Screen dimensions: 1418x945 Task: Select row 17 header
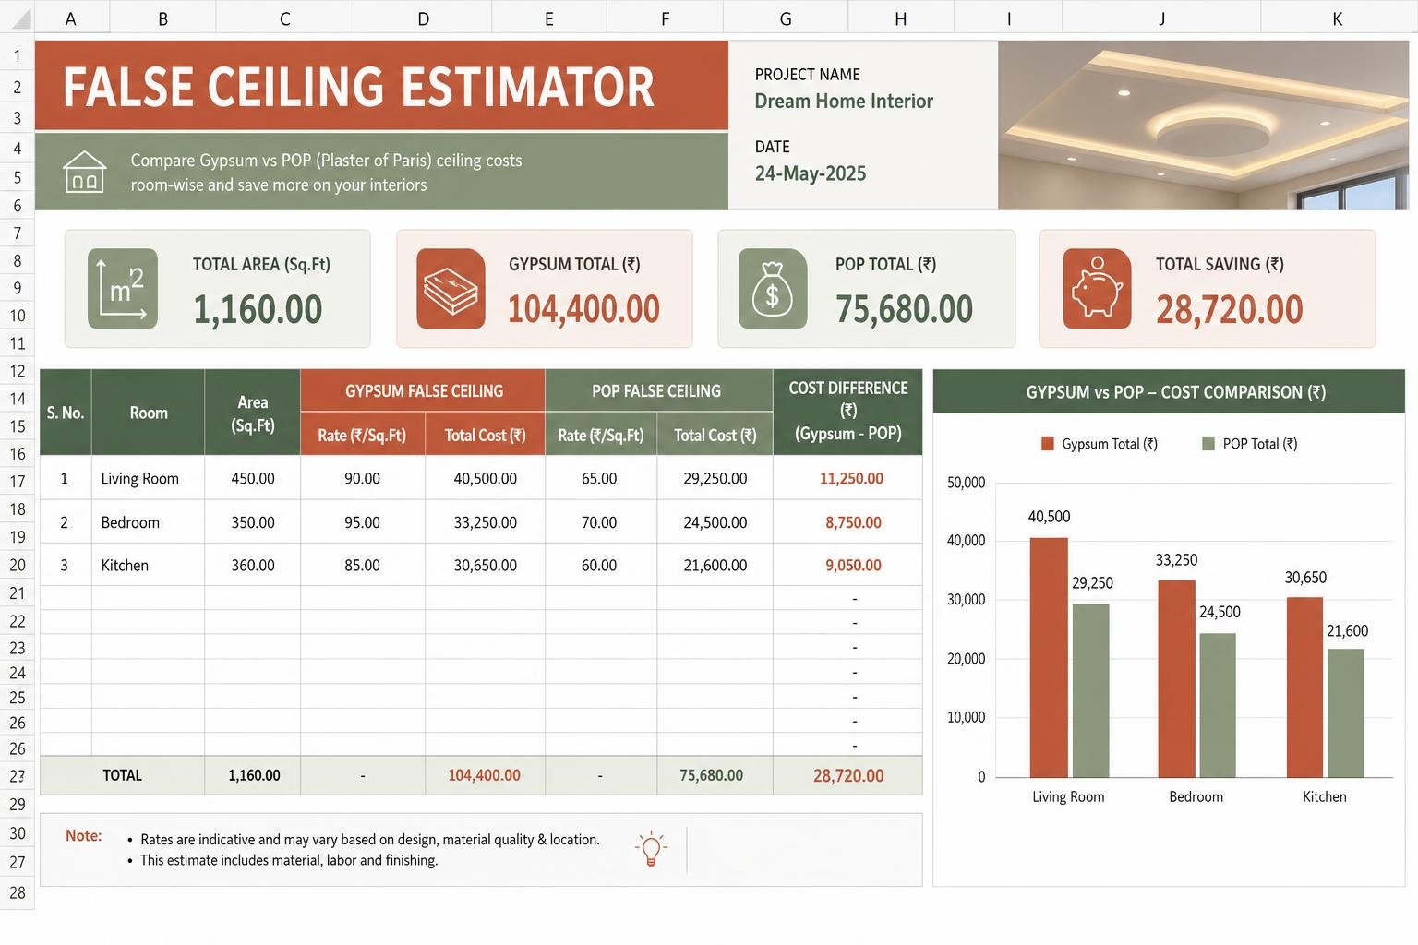coord(17,481)
